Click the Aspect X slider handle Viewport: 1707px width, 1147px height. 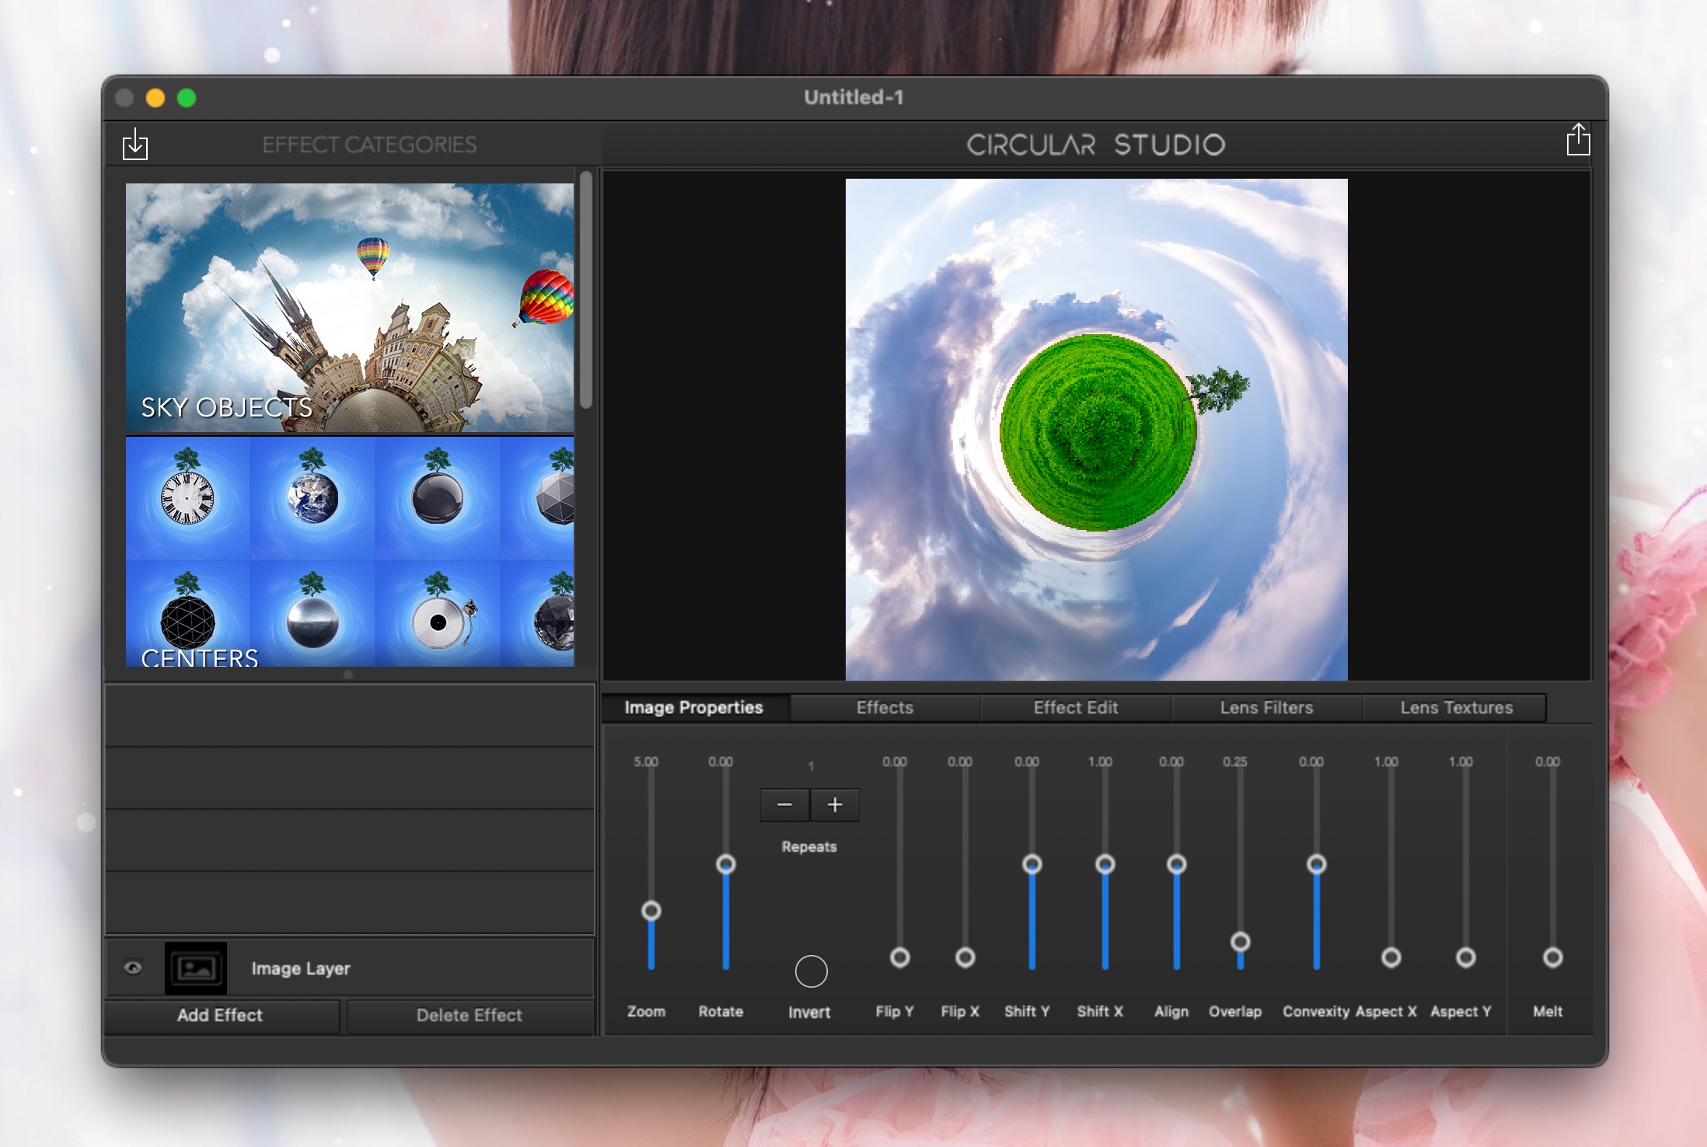(1391, 957)
